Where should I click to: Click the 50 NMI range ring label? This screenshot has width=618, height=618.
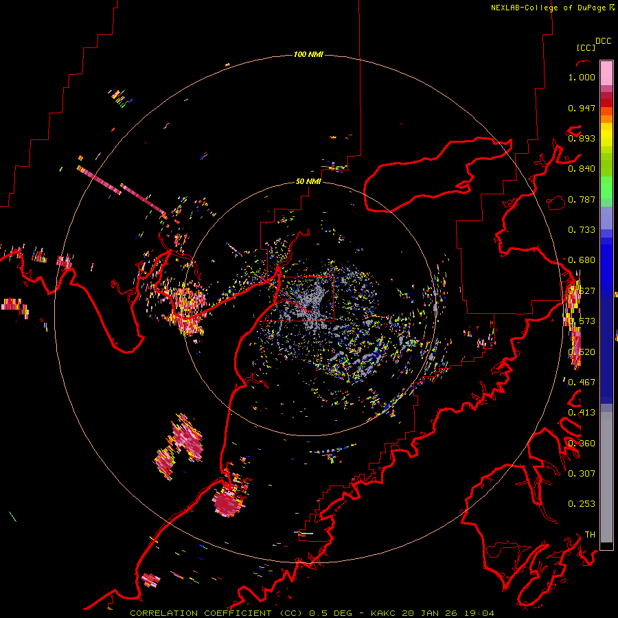coord(308,181)
